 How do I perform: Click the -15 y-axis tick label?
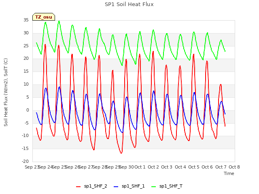coord(25,149)
